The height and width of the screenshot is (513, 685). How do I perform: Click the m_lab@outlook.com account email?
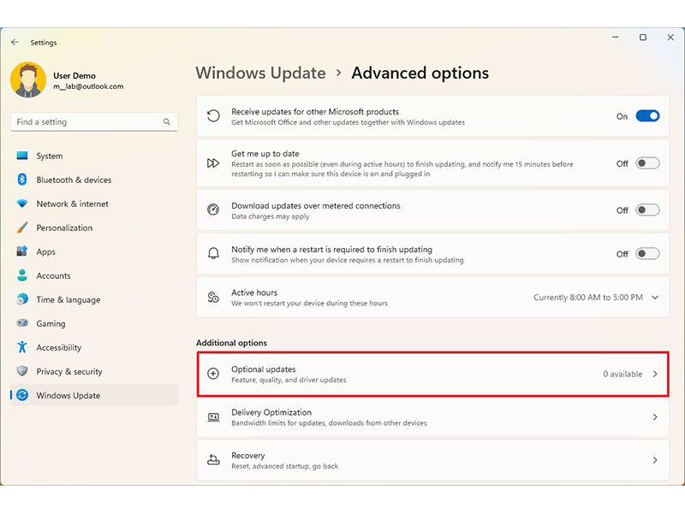tap(88, 86)
